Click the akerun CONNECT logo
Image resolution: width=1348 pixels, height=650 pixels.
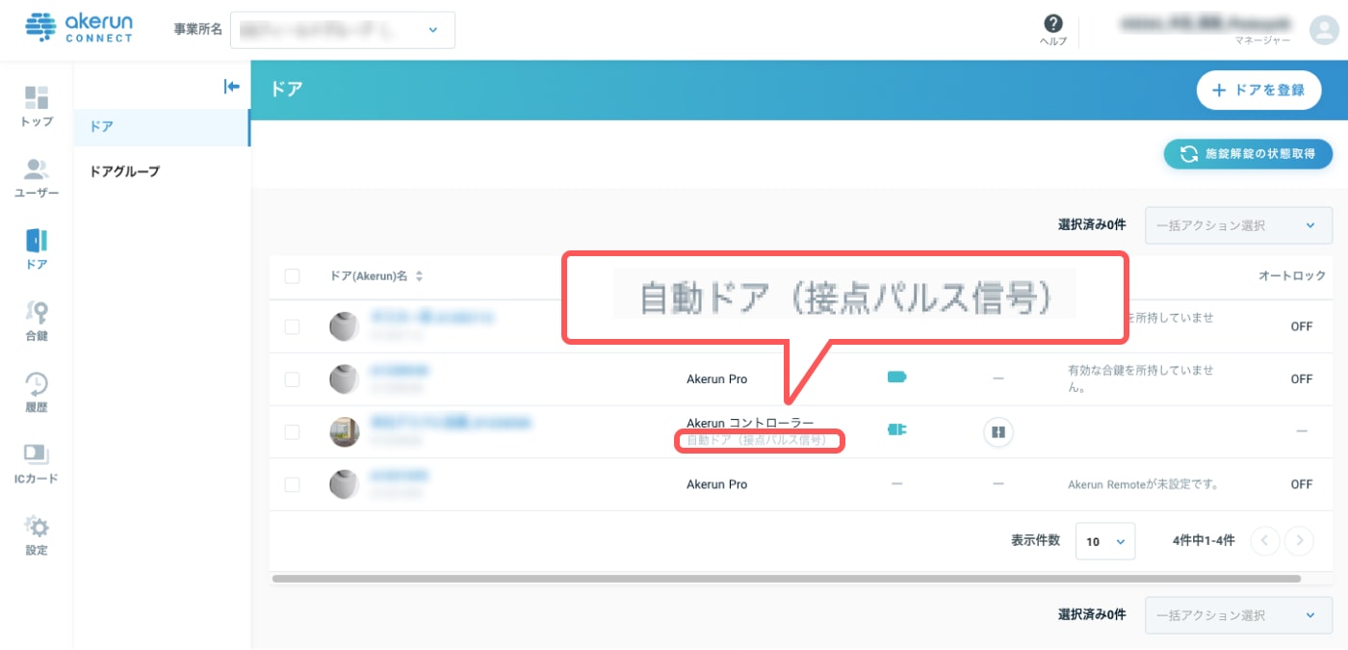pyautogui.click(x=80, y=27)
